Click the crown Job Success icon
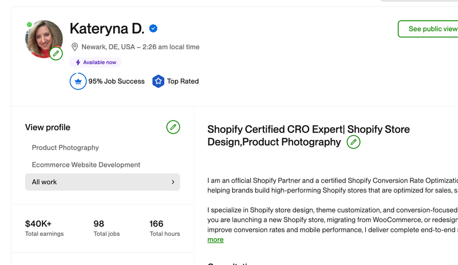 point(78,81)
